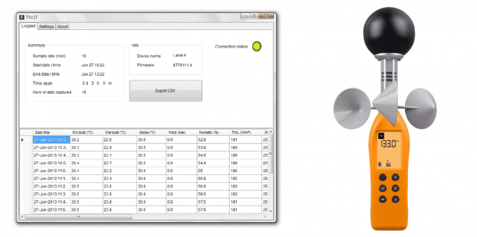Open the About tab
The image size is (477, 237).
(x=63, y=27)
